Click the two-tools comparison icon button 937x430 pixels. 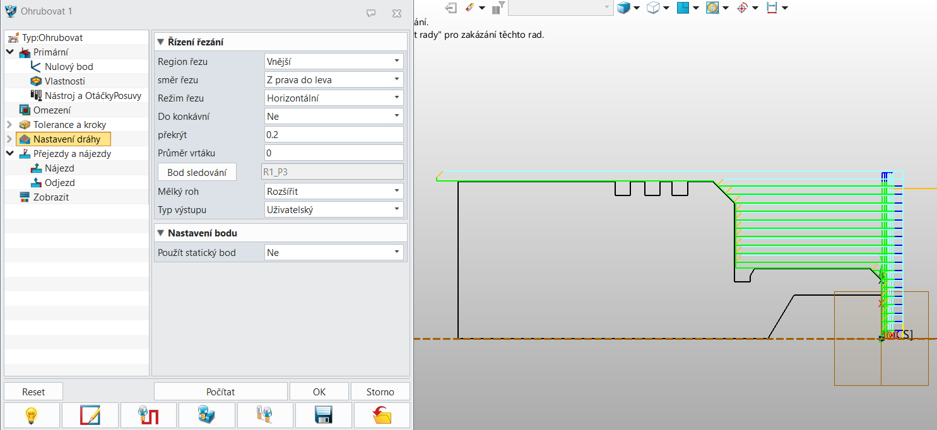click(x=265, y=415)
